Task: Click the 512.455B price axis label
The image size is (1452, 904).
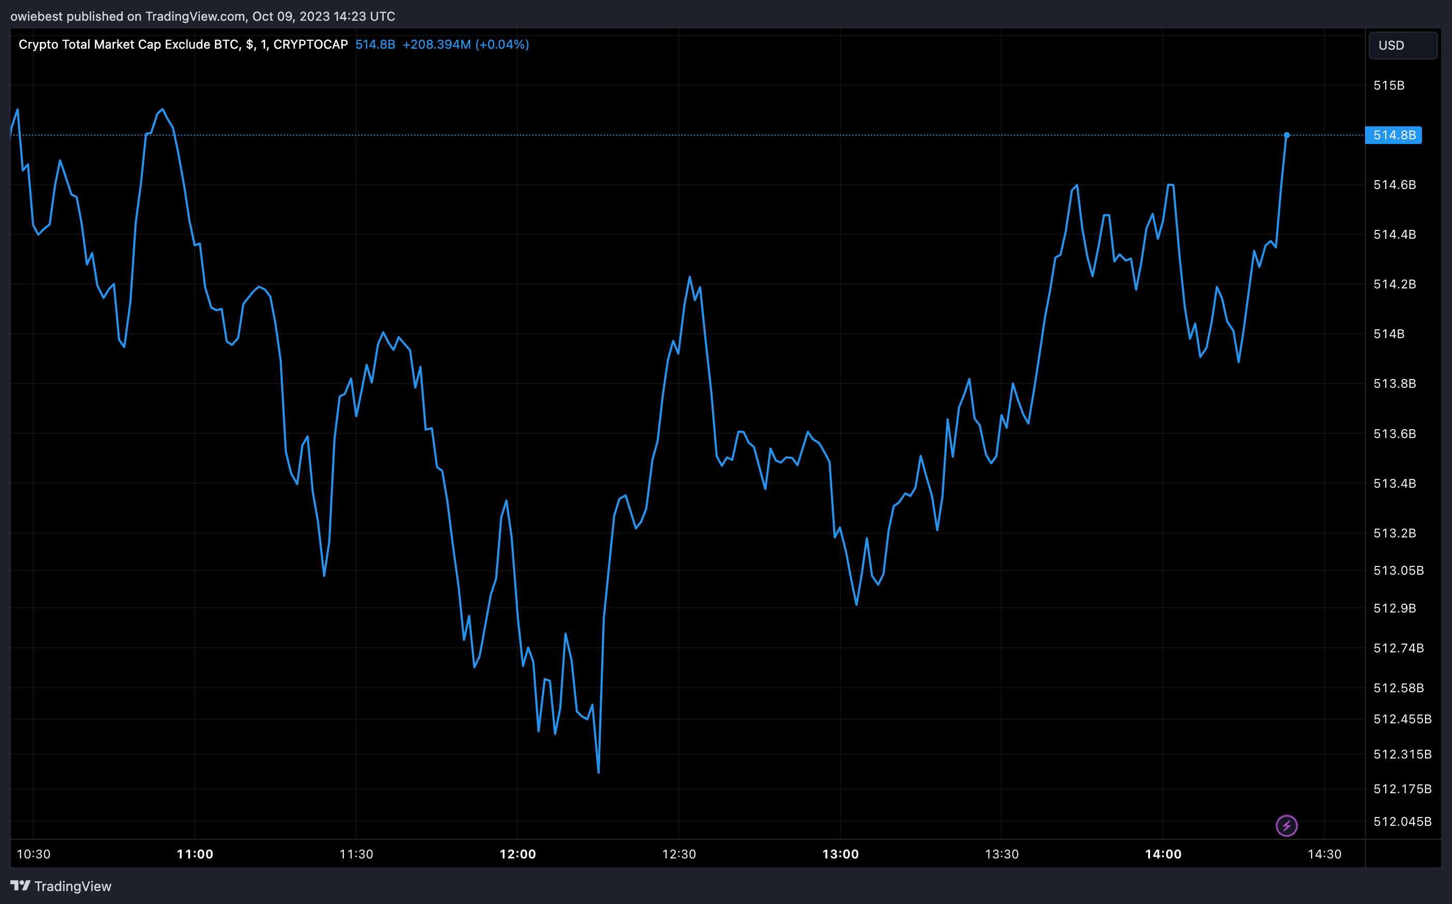Action: (x=1402, y=719)
